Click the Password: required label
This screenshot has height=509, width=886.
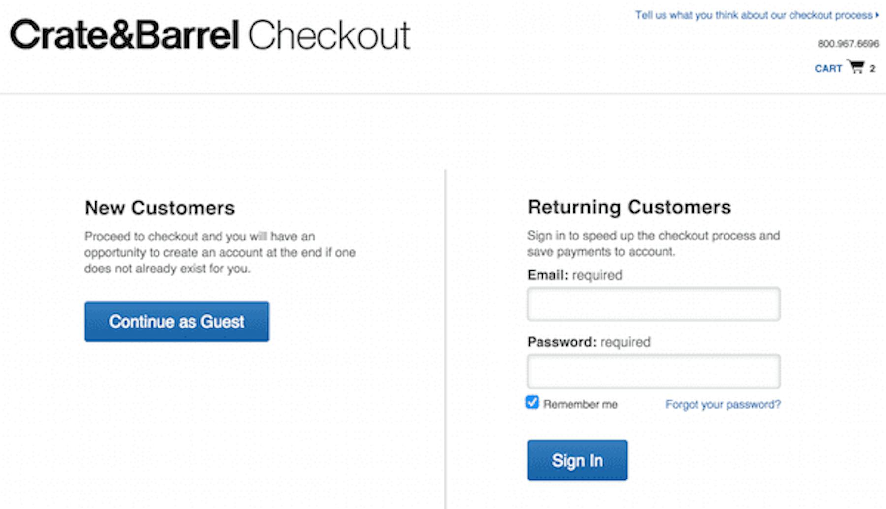point(589,342)
